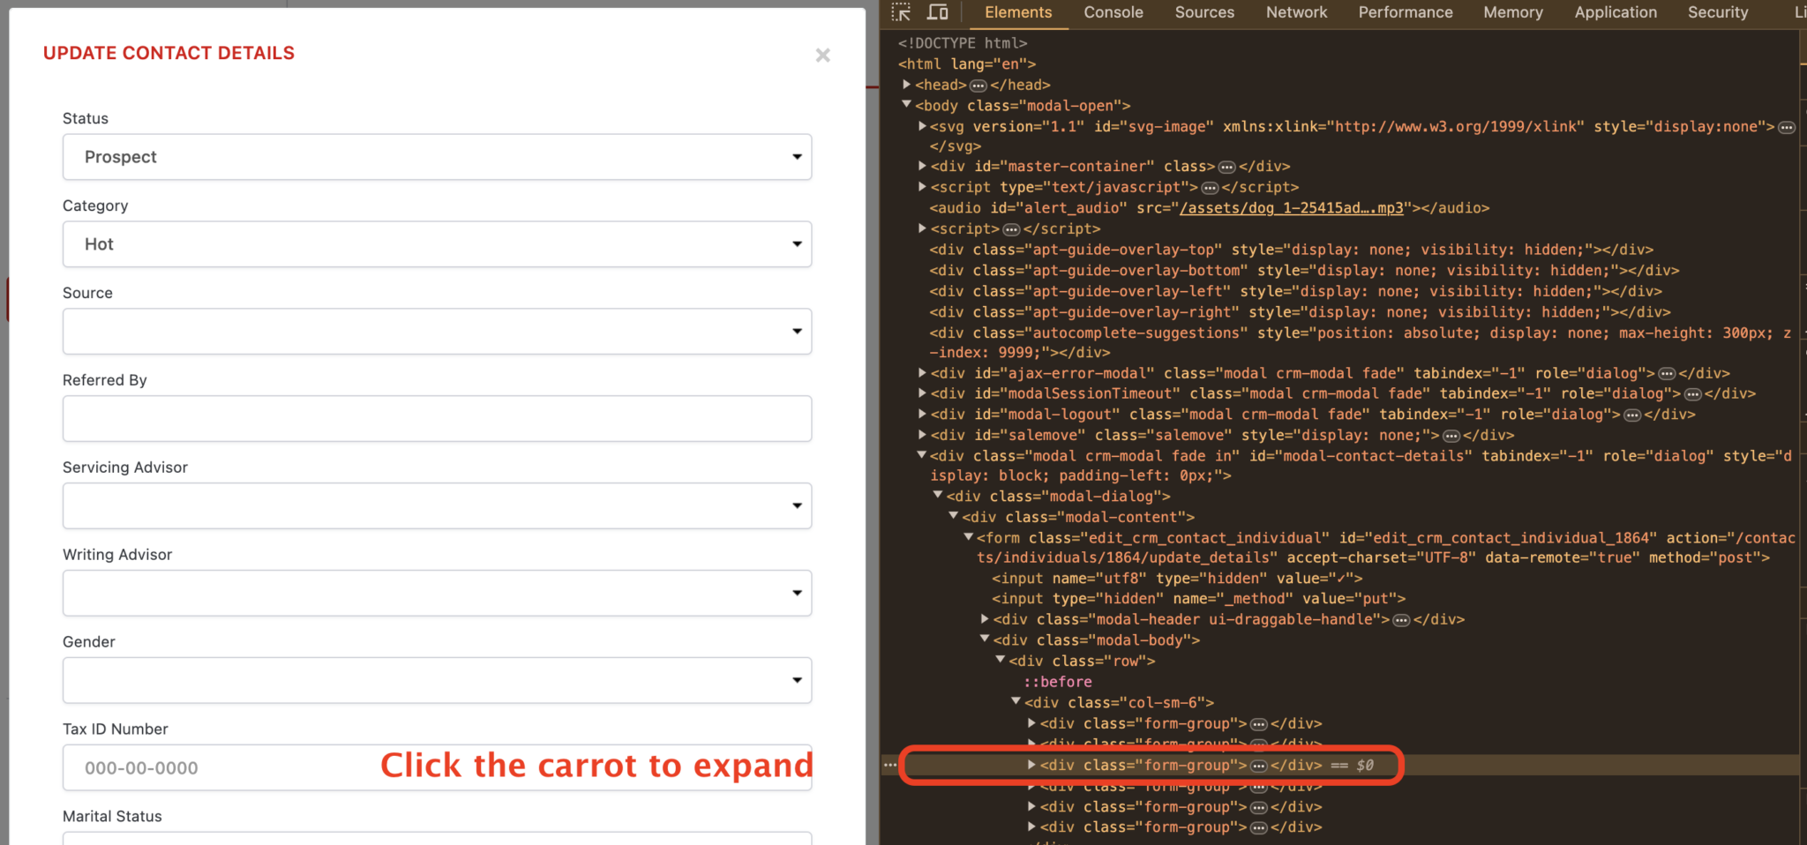Open the Gender dropdown
The image size is (1807, 845).
coord(437,681)
